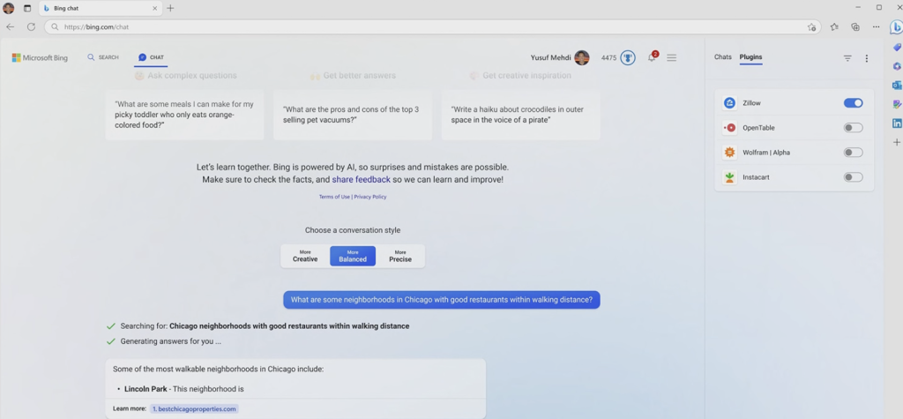This screenshot has height=419, width=903.
Task: Click the OpenTable plugin name
Action: tap(758, 128)
